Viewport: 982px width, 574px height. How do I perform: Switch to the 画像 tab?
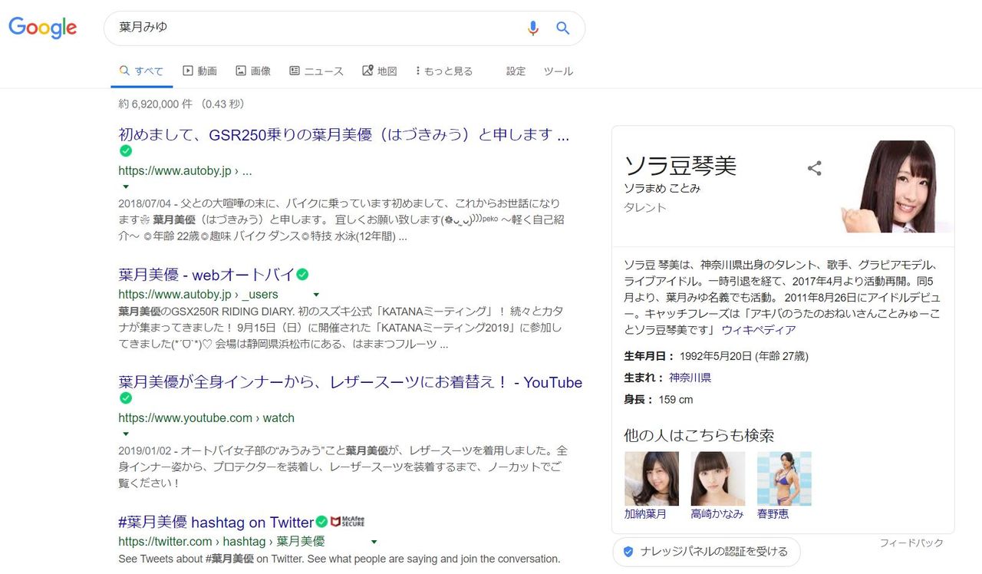point(253,71)
